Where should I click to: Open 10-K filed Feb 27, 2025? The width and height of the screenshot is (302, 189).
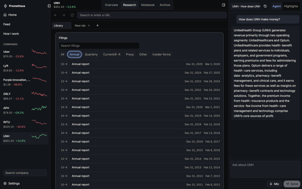click(x=139, y=73)
